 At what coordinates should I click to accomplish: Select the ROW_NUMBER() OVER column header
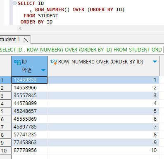[x=103, y=66]
